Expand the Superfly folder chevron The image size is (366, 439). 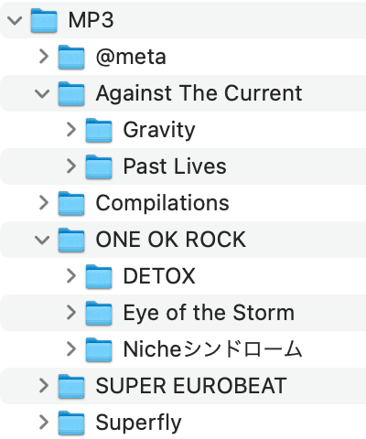point(44,423)
